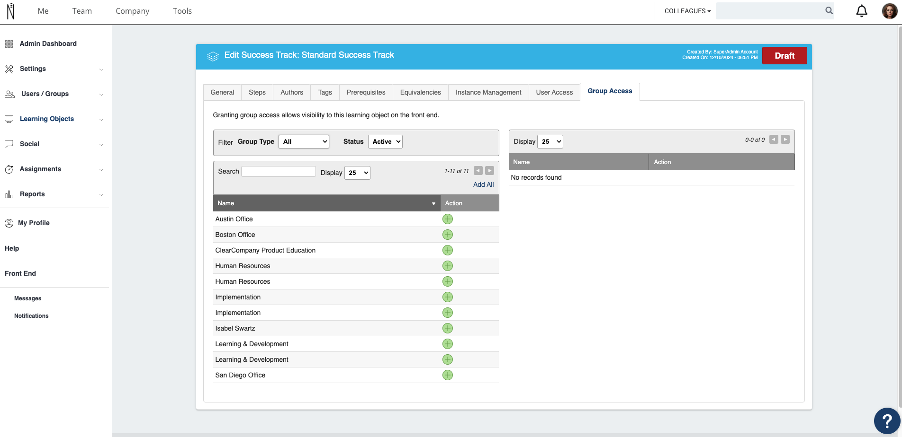Switch to the General tab
Viewport: 902px width, 437px height.
222,92
